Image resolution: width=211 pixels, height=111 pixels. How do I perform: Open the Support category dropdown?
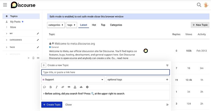click(x=73, y=80)
